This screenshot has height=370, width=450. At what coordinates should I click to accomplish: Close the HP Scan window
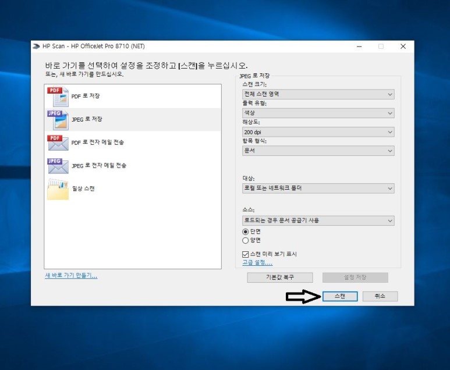[403, 46]
